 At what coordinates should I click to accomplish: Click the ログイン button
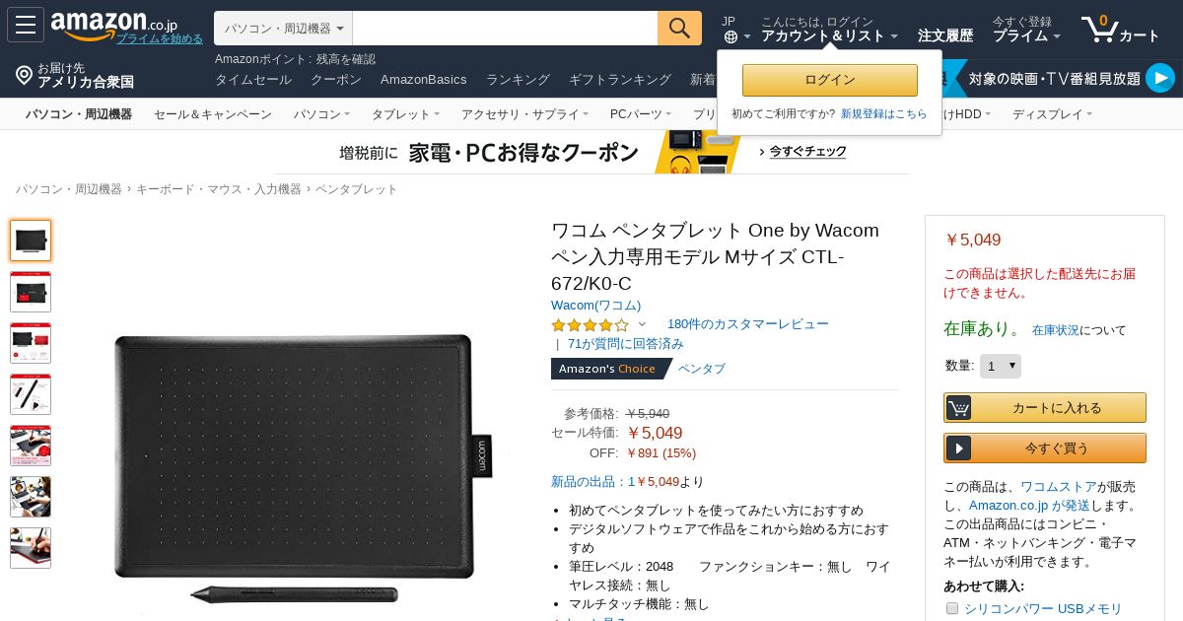(830, 80)
